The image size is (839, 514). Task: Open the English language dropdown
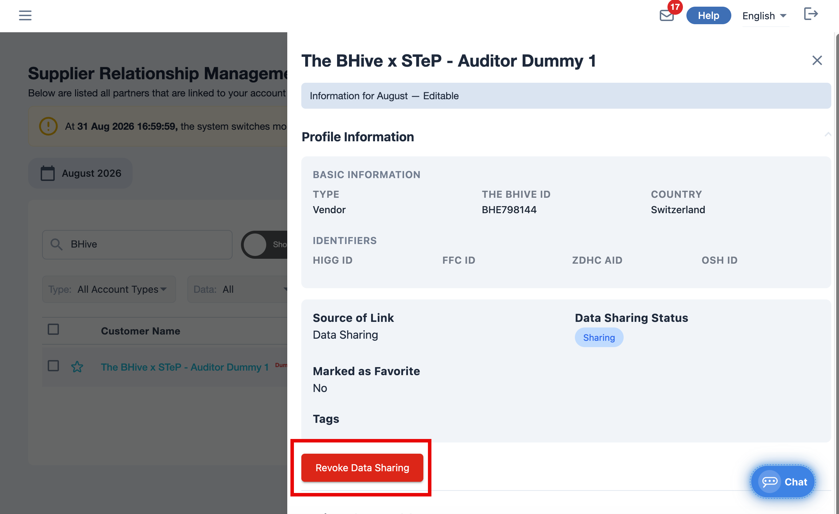[x=766, y=16]
